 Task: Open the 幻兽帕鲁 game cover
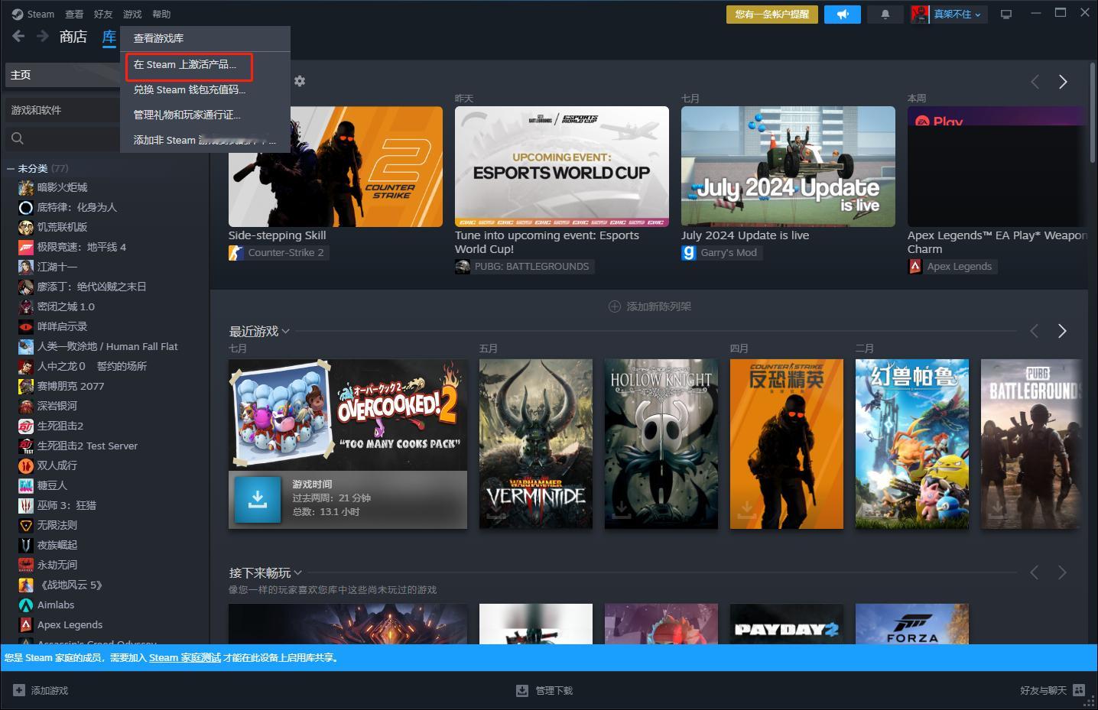912,444
